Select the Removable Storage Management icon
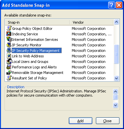This screenshot has height=129, width=124. pos(9,73)
